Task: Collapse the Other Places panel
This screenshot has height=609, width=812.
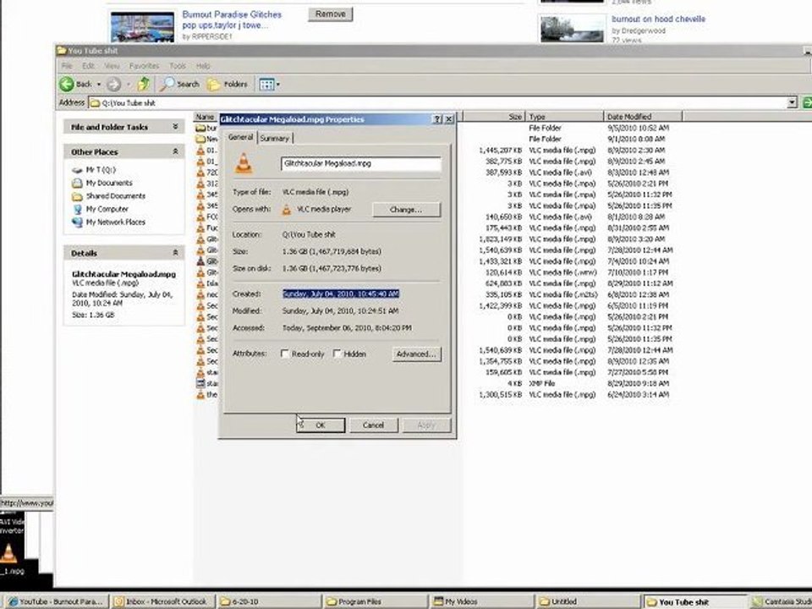Action: [x=176, y=151]
